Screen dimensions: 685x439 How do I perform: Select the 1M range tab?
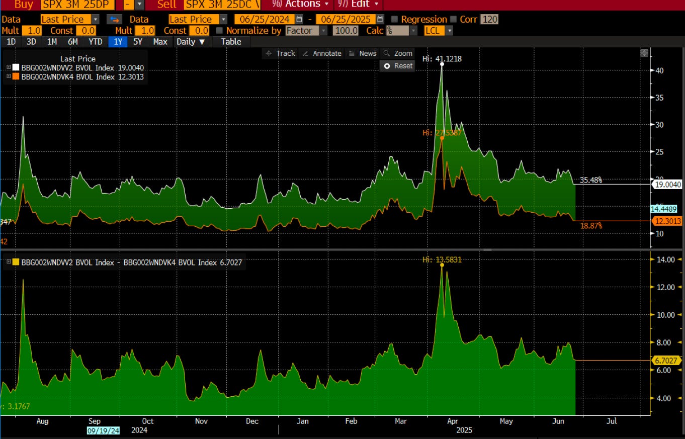point(52,42)
